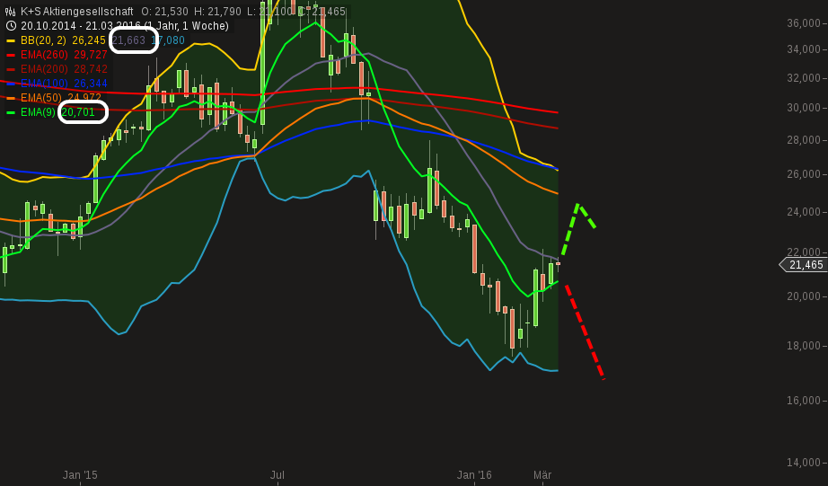Click the dark red EMA(200) color dash

click(11, 69)
